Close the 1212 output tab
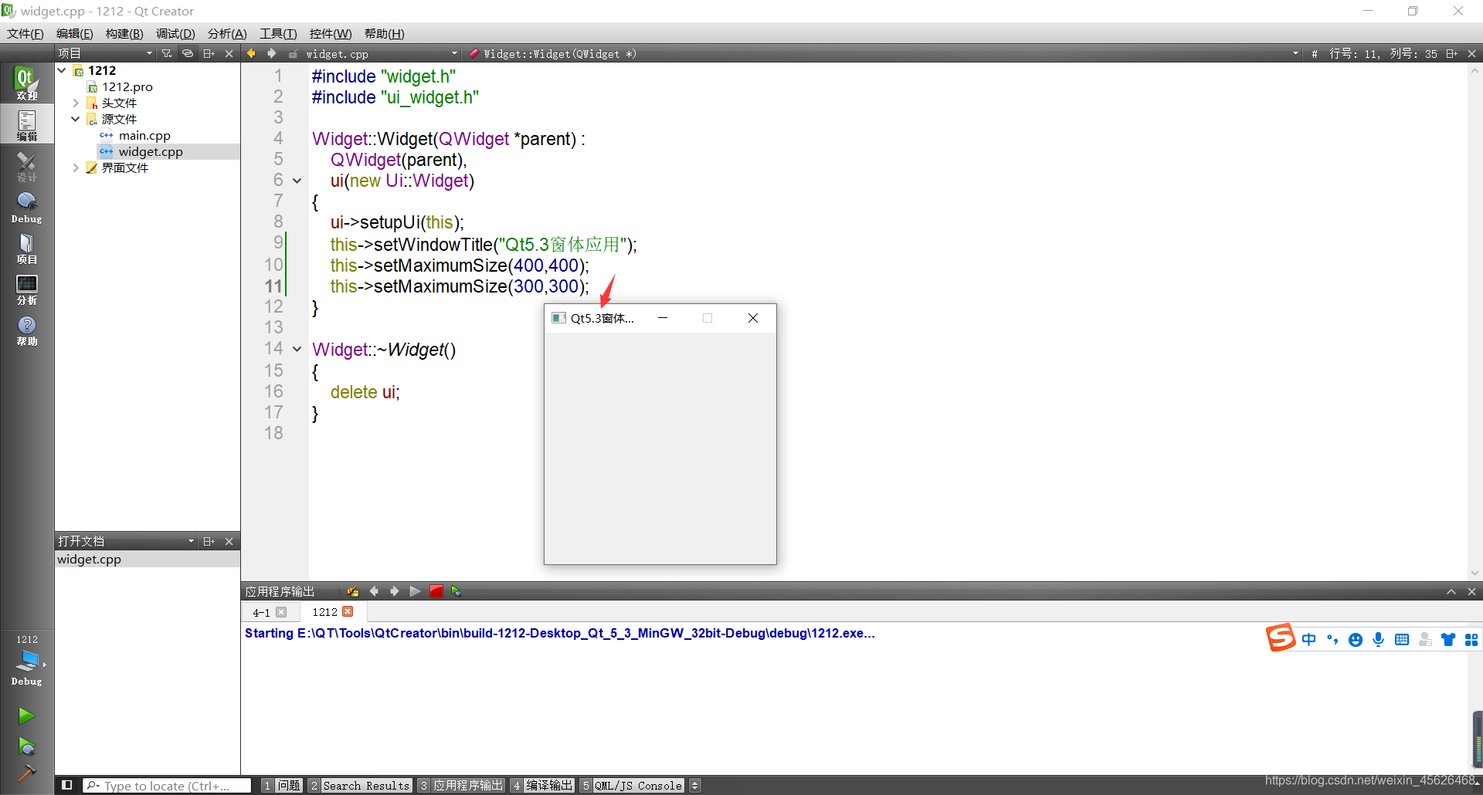 tap(348, 611)
